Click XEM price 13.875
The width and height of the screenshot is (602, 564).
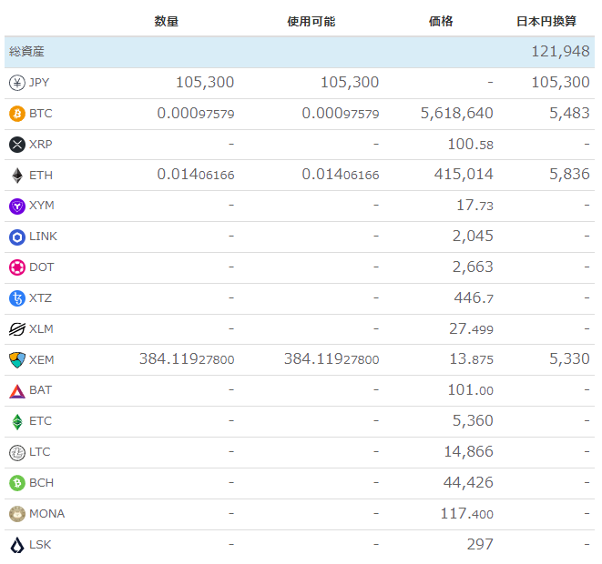471,359
